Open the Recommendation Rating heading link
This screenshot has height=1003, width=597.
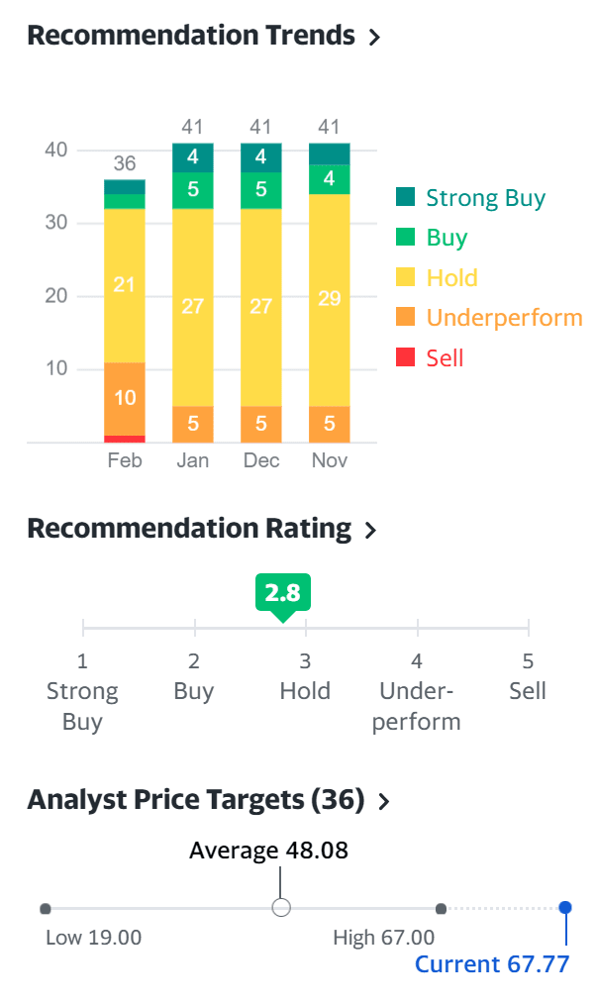coord(188,529)
